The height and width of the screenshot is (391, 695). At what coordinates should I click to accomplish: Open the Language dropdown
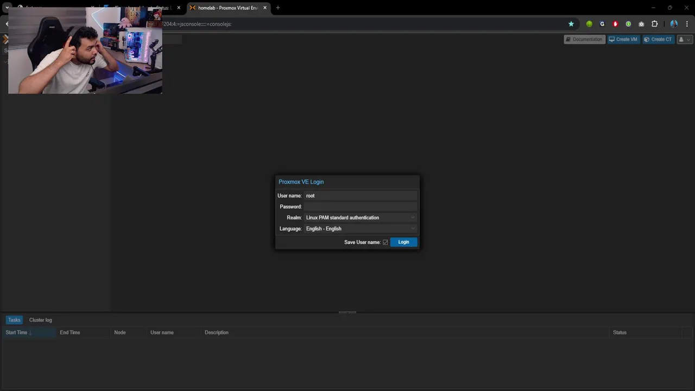pyautogui.click(x=361, y=229)
